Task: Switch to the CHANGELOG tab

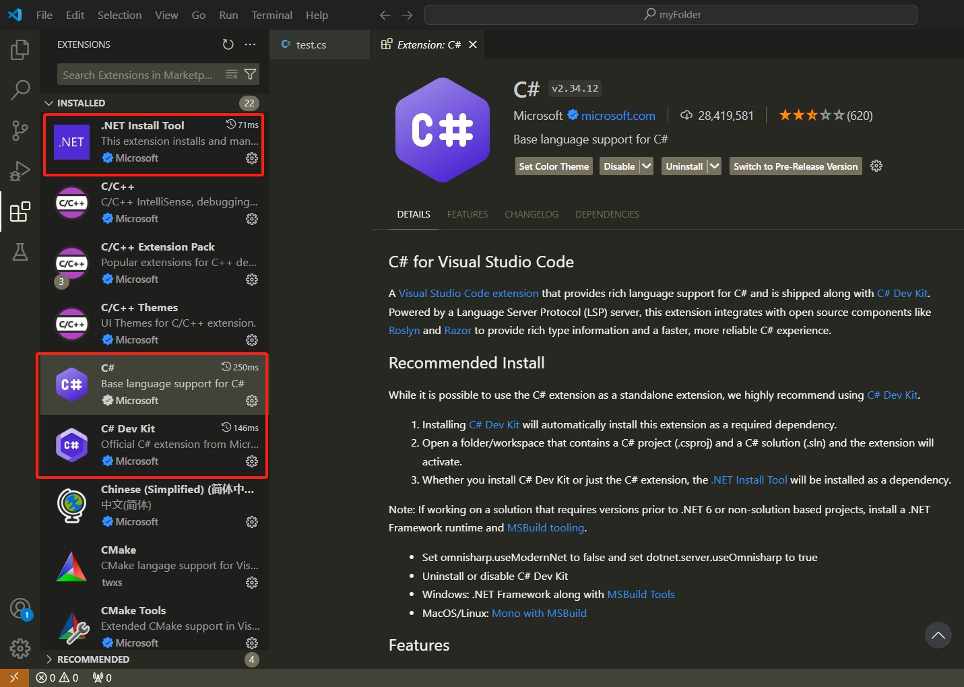Action: click(x=532, y=214)
